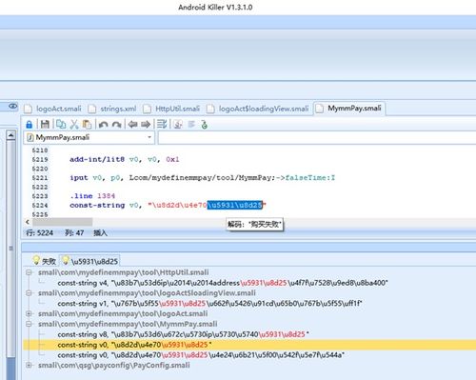Collapse the logoAct$loadingView.smali result node

tap(29, 293)
